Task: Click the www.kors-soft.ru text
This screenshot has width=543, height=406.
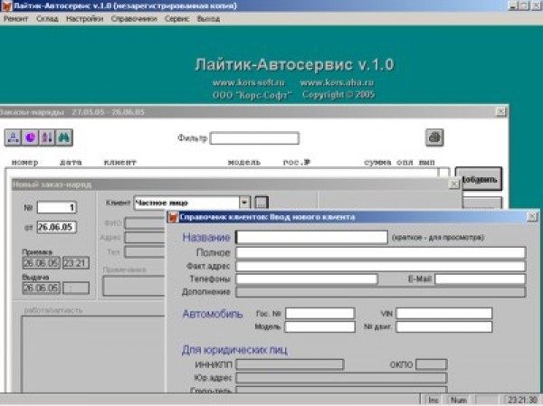Action: click(x=248, y=82)
